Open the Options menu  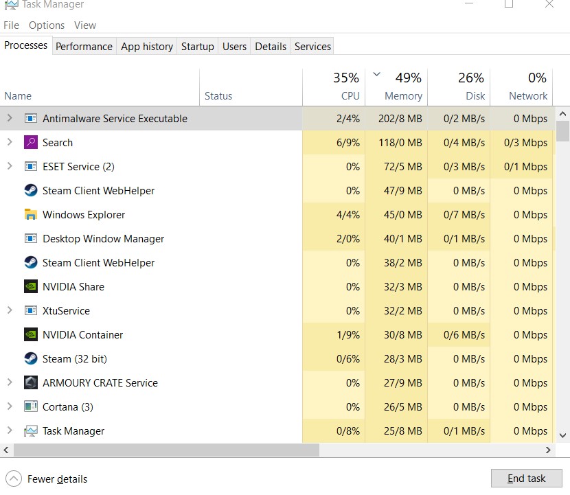[47, 25]
